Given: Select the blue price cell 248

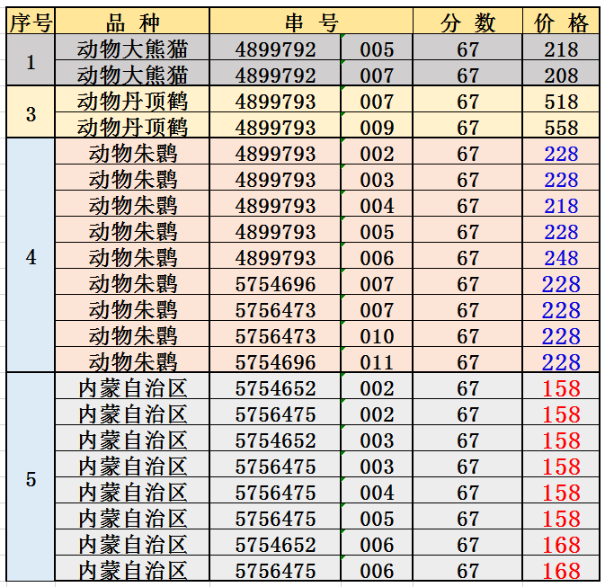Looking at the screenshot, I should 561,258.
